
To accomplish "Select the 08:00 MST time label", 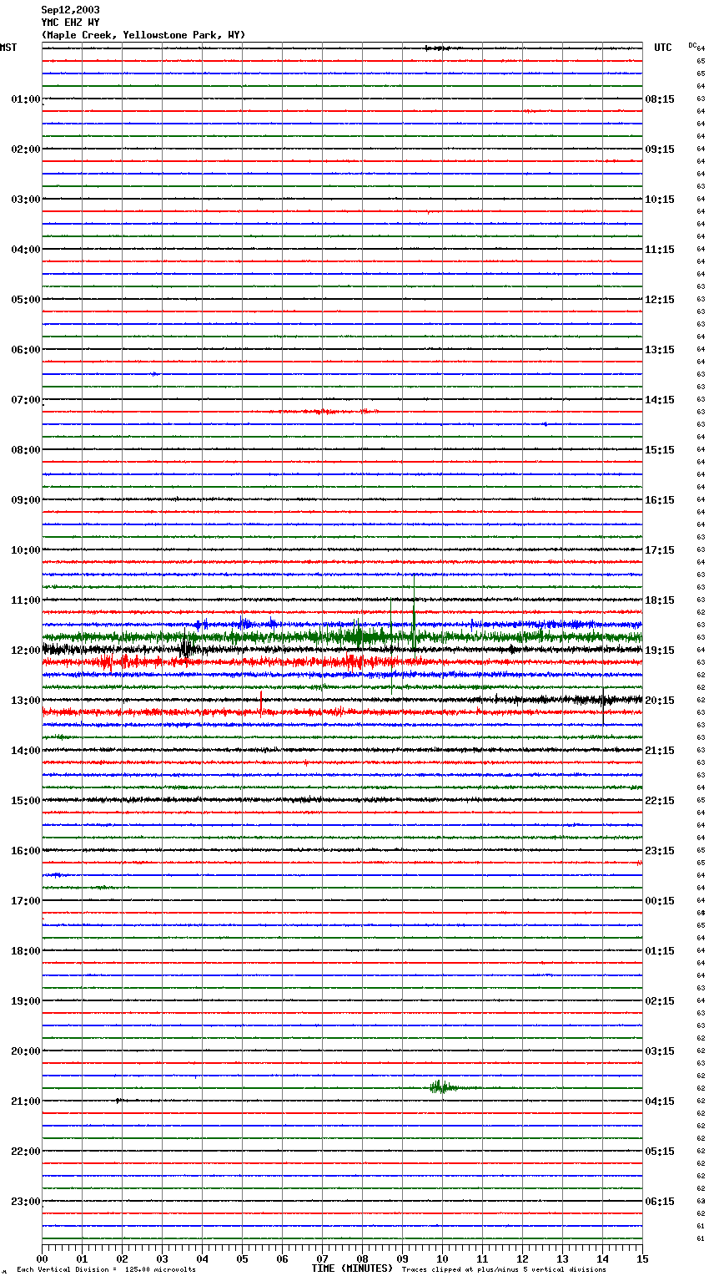I will [26, 450].
